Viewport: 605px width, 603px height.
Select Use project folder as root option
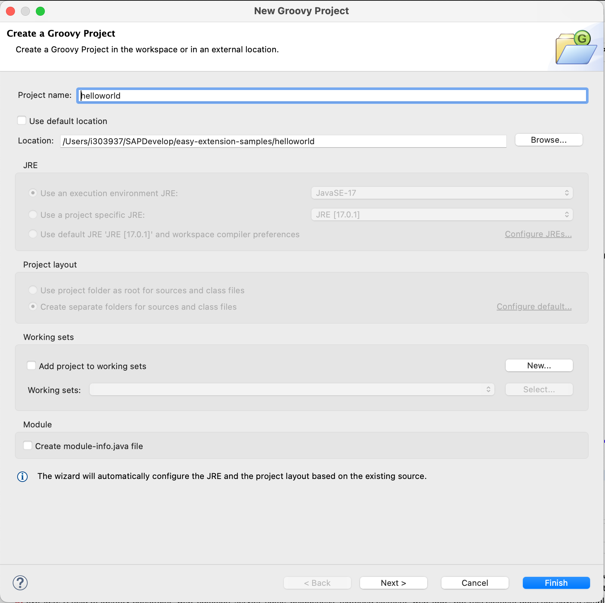33,290
